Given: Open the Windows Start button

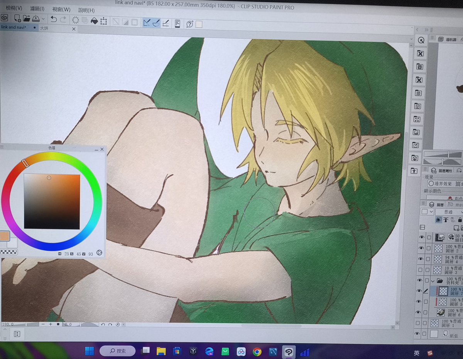Looking at the screenshot, I should click(x=90, y=351).
